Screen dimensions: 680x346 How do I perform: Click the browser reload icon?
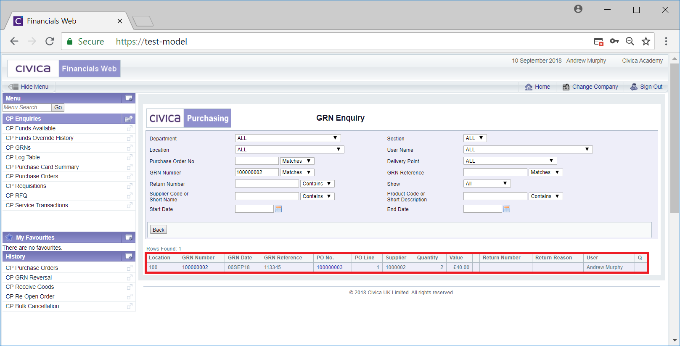pos(50,41)
